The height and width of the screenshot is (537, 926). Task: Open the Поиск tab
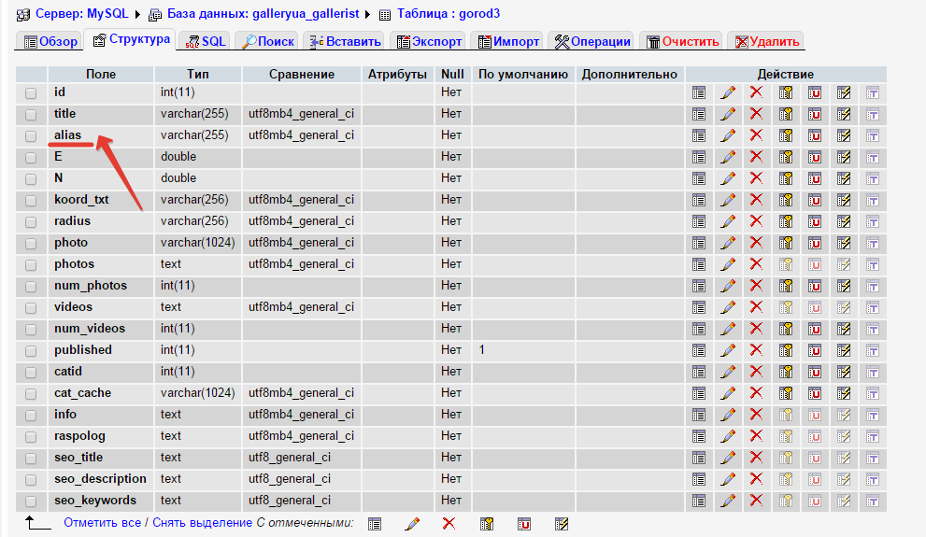pyautogui.click(x=267, y=41)
